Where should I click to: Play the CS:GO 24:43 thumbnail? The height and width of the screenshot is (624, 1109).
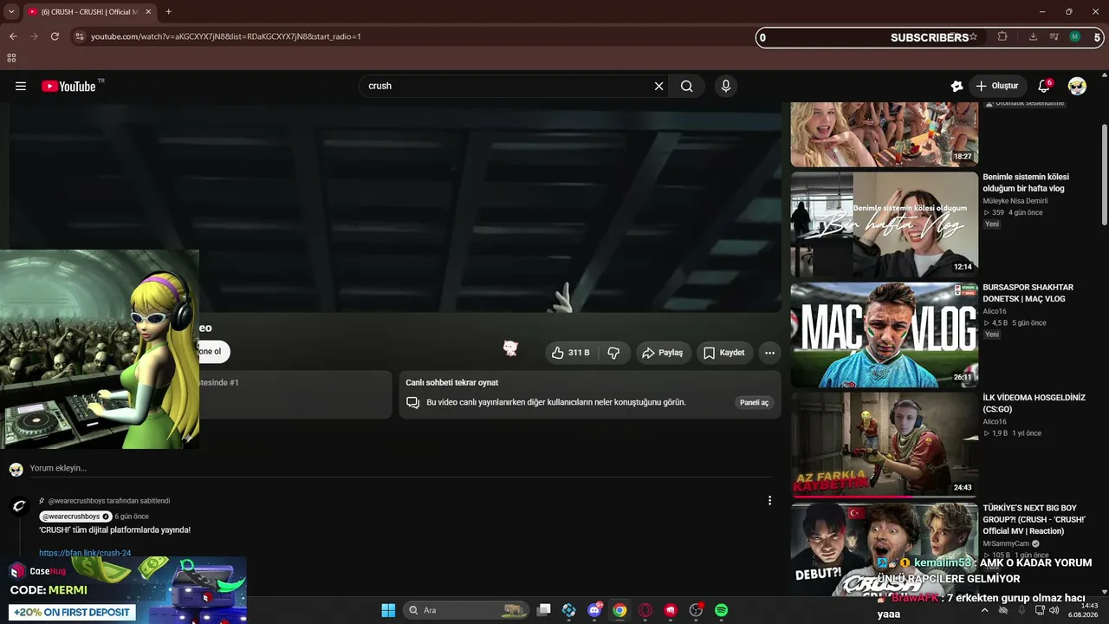click(885, 445)
